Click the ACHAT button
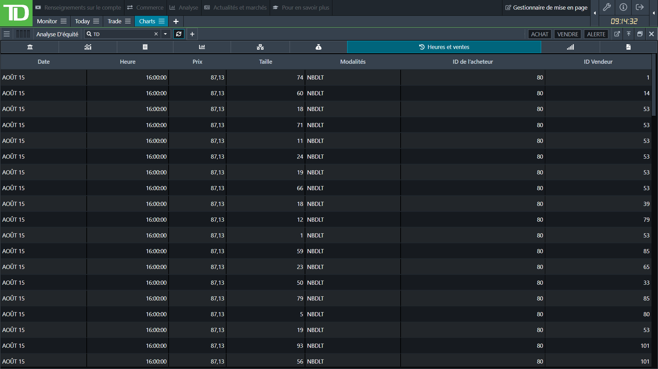The height and width of the screenshot is (369, 658). coord(539,34)
